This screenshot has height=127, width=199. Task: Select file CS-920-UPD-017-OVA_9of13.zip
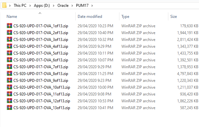pyautogui.click(x=41, y=81)
